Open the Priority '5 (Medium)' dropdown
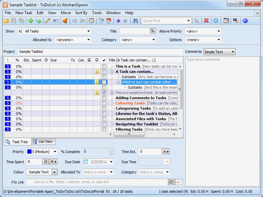 (x=54, y=152)
